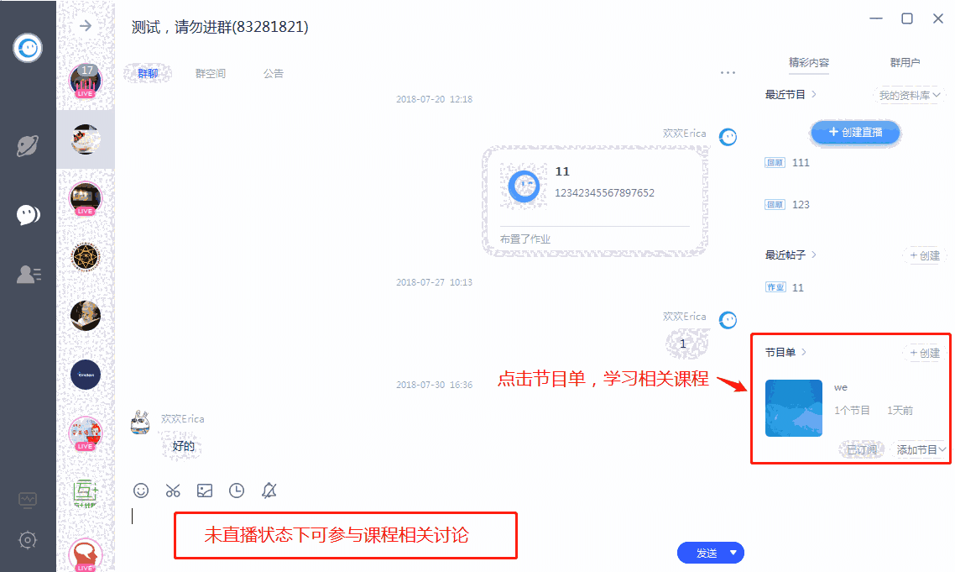Image resolution: width=955 pixels, height=572 pixels.
Task: Click the insert image icon
Action: (205, 491)
